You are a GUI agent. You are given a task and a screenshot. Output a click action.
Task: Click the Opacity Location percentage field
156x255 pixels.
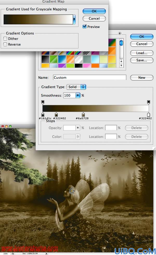[x=111, y=128]
